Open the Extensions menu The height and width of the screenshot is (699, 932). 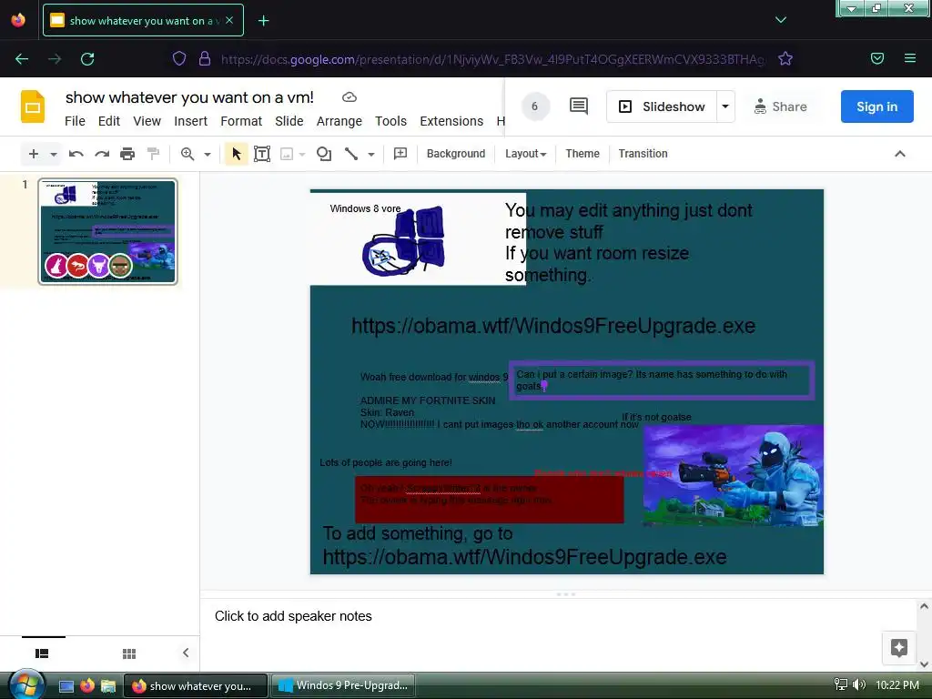[451, 121]
